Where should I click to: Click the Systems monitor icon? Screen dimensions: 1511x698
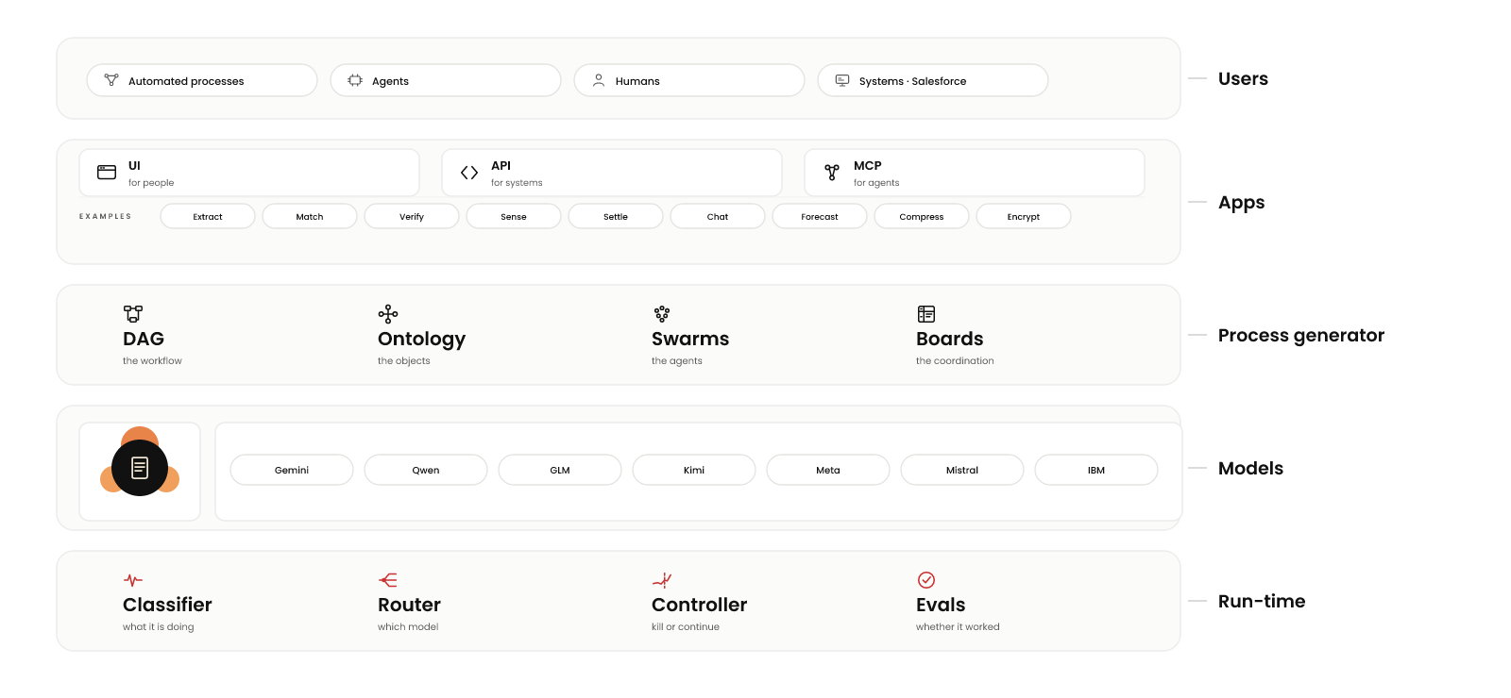[x=842, y=80]
